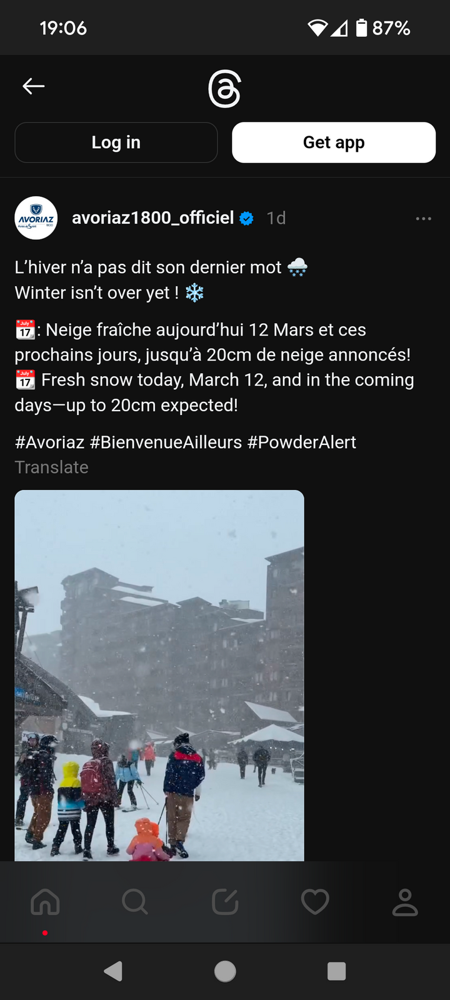
Task: Tap the compose new thread icon
Action: 225,902
